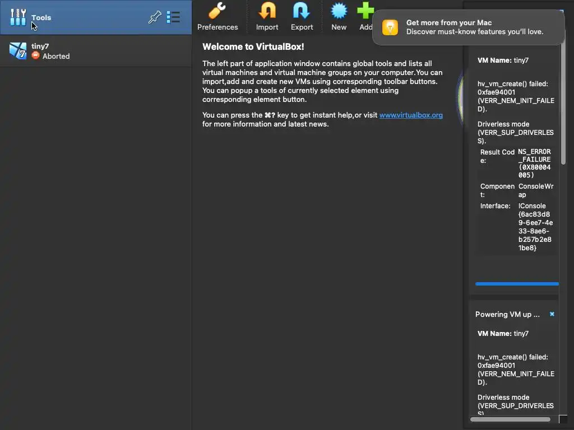Click the Welcome to VirtualBox! heading

pos(253,47)
